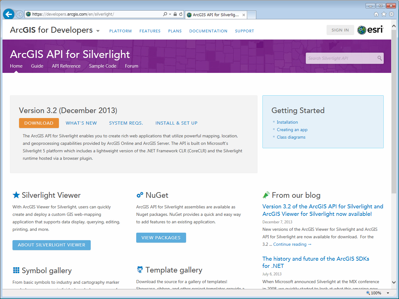Open the API Reference tab
This screenshot has width=399, height=299.
(66, 66)
